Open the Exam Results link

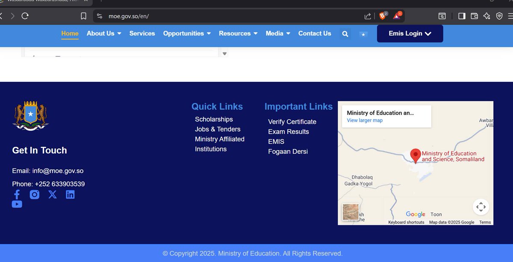coord(289,131)
